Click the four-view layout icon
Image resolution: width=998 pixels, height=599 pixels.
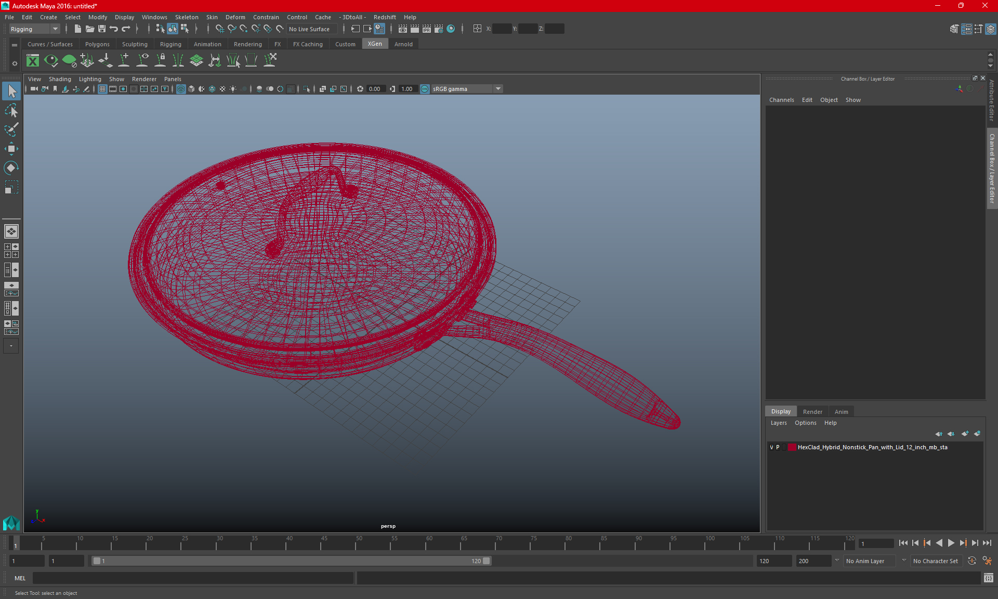tap(11, 251)
